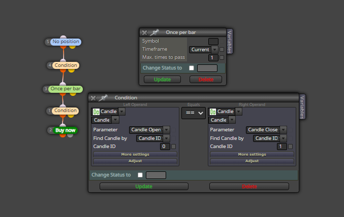Expand left operand More settings
This screenshot has width=344, height=217.
pos(135,154)
